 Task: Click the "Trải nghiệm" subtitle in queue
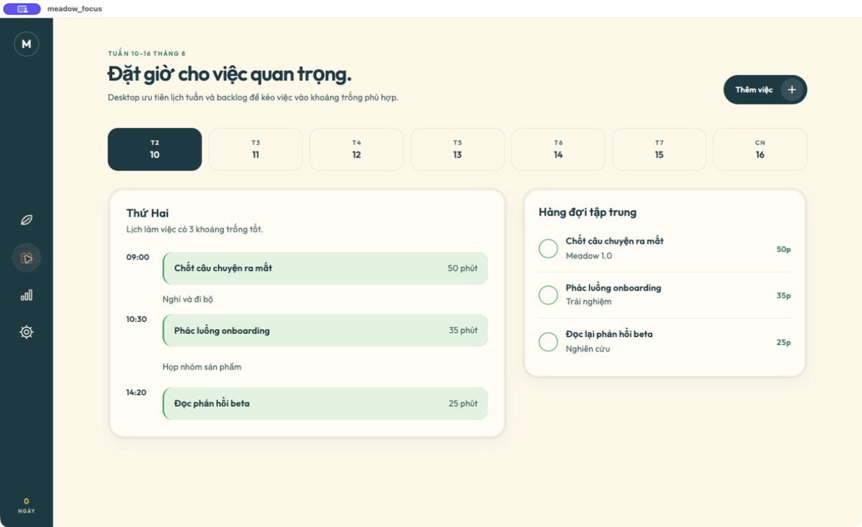click(x=588, y=302)
